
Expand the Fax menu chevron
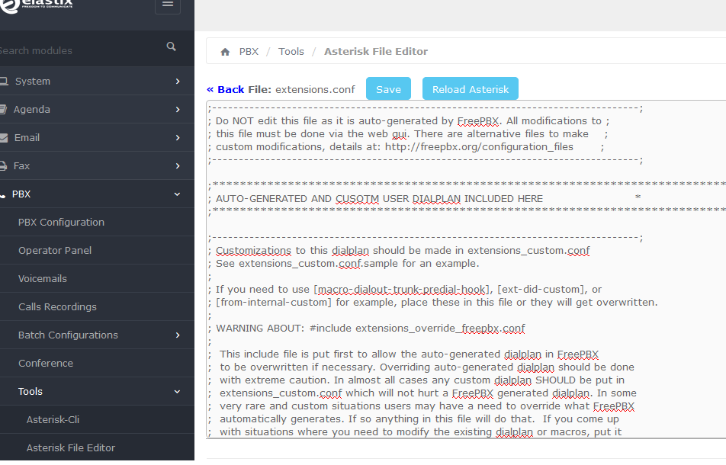pyautogui.click(x=178, y=166)
